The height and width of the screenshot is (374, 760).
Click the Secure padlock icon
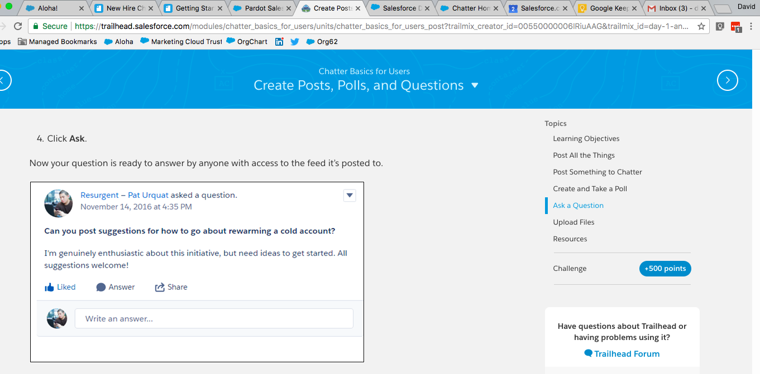tap(36, 26)
